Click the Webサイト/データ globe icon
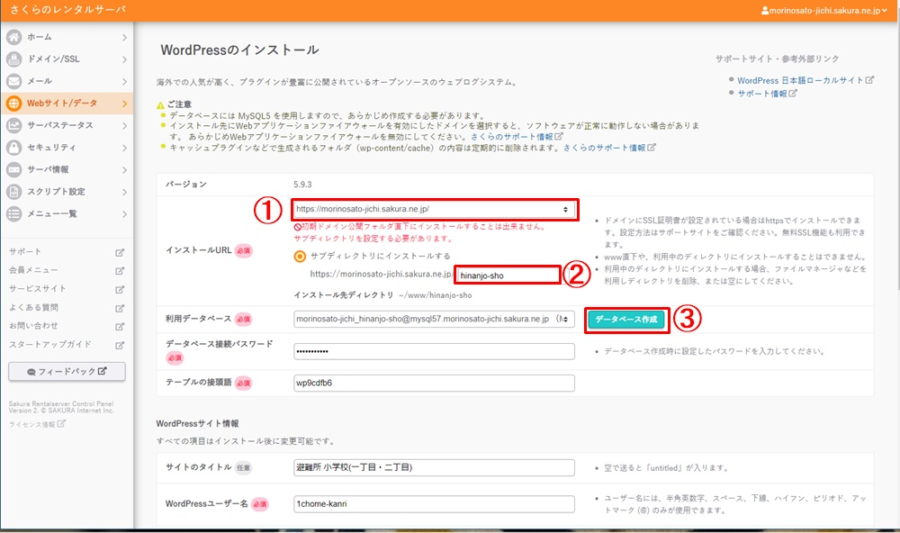 [14, 104]
